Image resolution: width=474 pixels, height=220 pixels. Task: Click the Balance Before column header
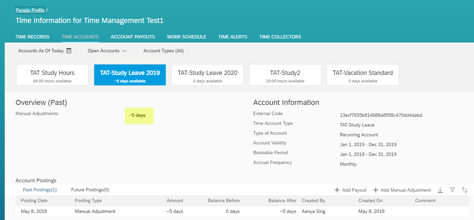(224, 200)
